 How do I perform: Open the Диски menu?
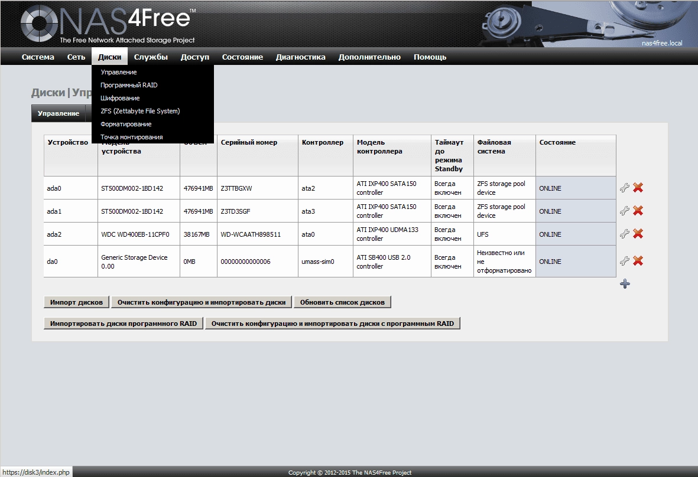tap(109, 57)
